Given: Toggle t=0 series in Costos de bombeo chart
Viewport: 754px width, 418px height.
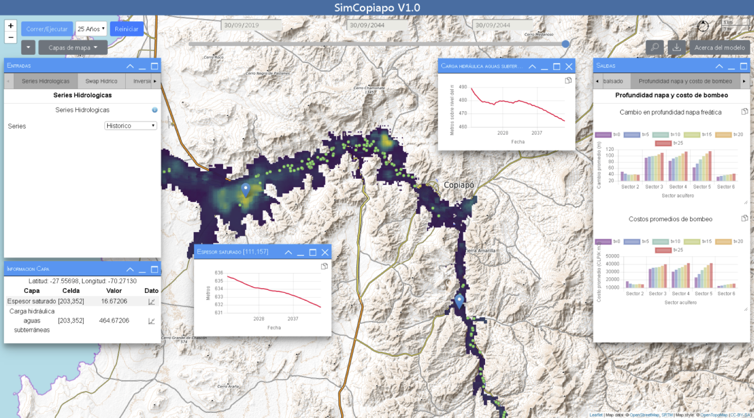Looking at the screenshot, I should tap(608, 242).
